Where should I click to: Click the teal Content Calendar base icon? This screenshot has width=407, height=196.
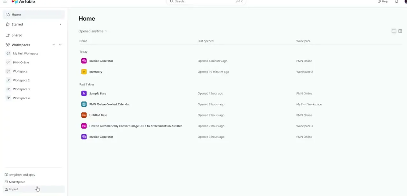[x=84, y=104]
